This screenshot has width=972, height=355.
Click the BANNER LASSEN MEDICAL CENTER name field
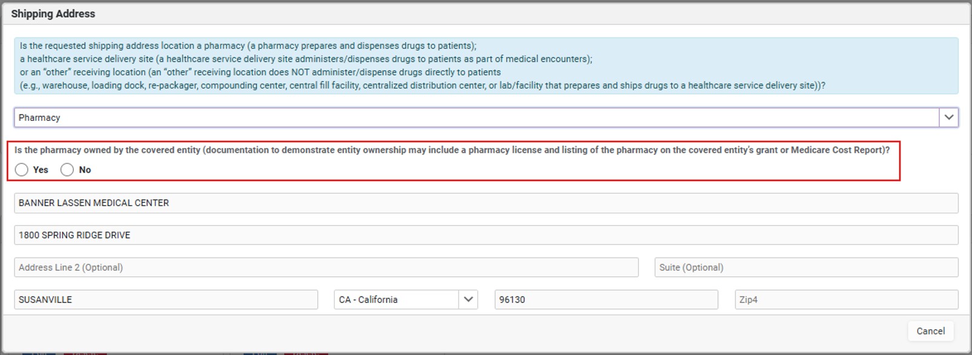pyautogui.click(x=486, y=203)
